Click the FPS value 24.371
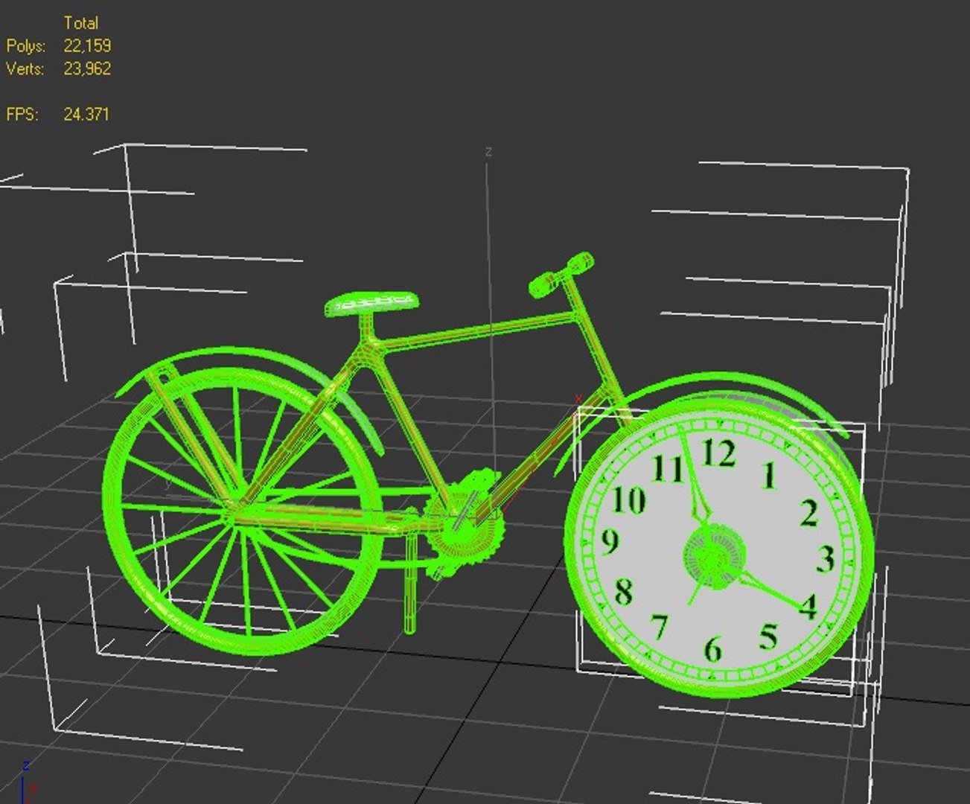Viewport: 970px width, 804px height. pyautogui.click(x=86, y=114)
